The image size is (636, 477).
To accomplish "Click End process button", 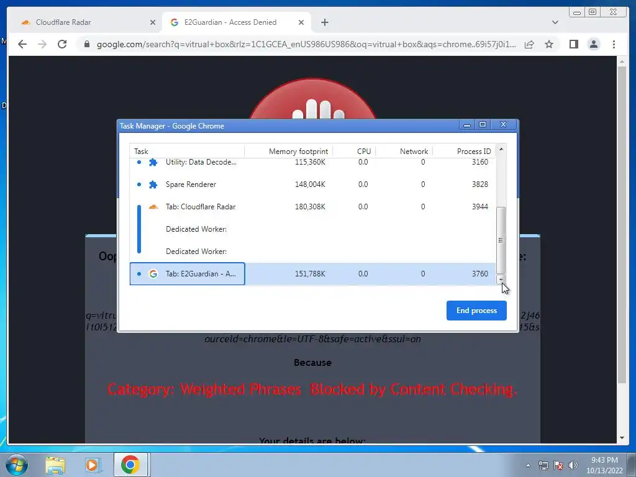I will pos(476,311).
